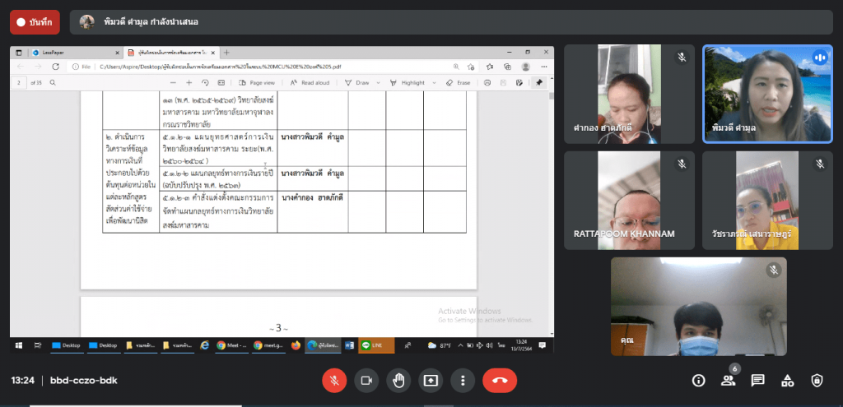Toggle the camera on or off
The width and height of the screenshot is (843, 407).
[x=366, y=380]
